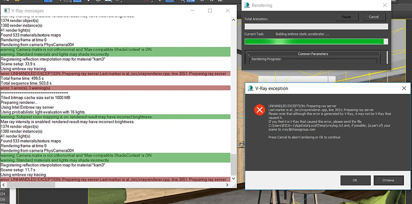Pause the current rendering
The image size is (412, 204).
coord(346,17)
